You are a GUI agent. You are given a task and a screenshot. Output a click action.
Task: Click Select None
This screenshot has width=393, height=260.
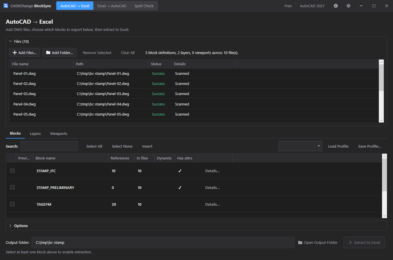122,146
